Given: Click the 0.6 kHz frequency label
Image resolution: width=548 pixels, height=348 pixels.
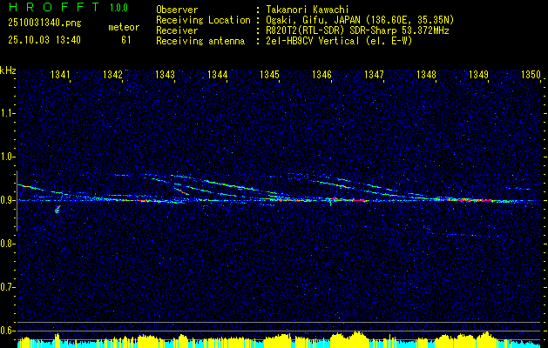Looking at the screenshot, I should 7,331.
